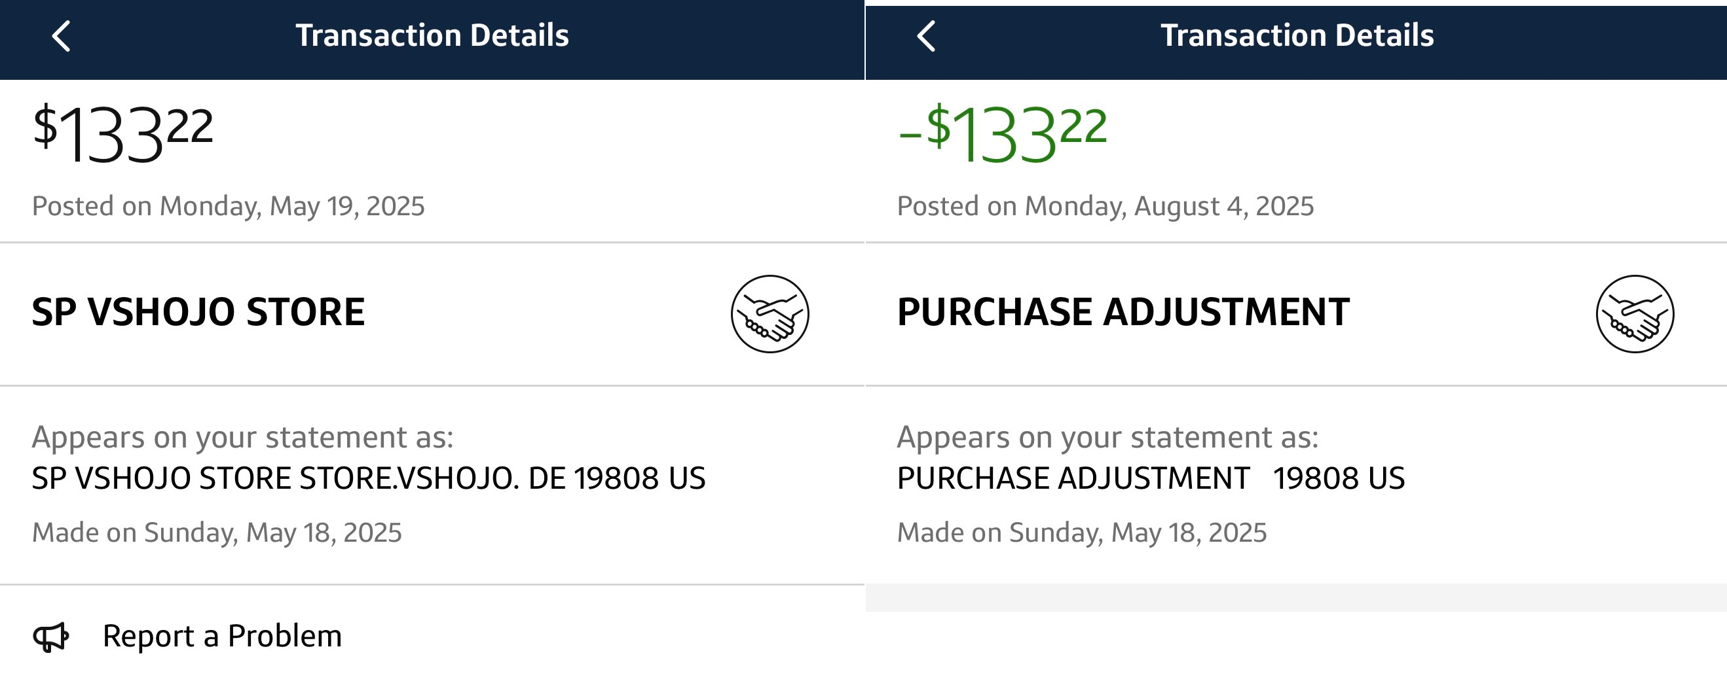Click the megaphone icon
The width and height of the screenshot is (1727, 685).
pyautogui.click(x=51, y=637)
